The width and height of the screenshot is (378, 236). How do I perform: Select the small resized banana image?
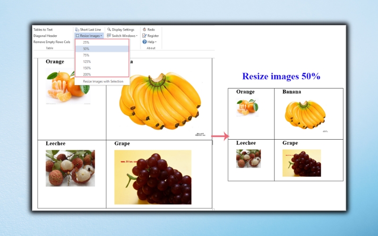click(x=305, y=115)
